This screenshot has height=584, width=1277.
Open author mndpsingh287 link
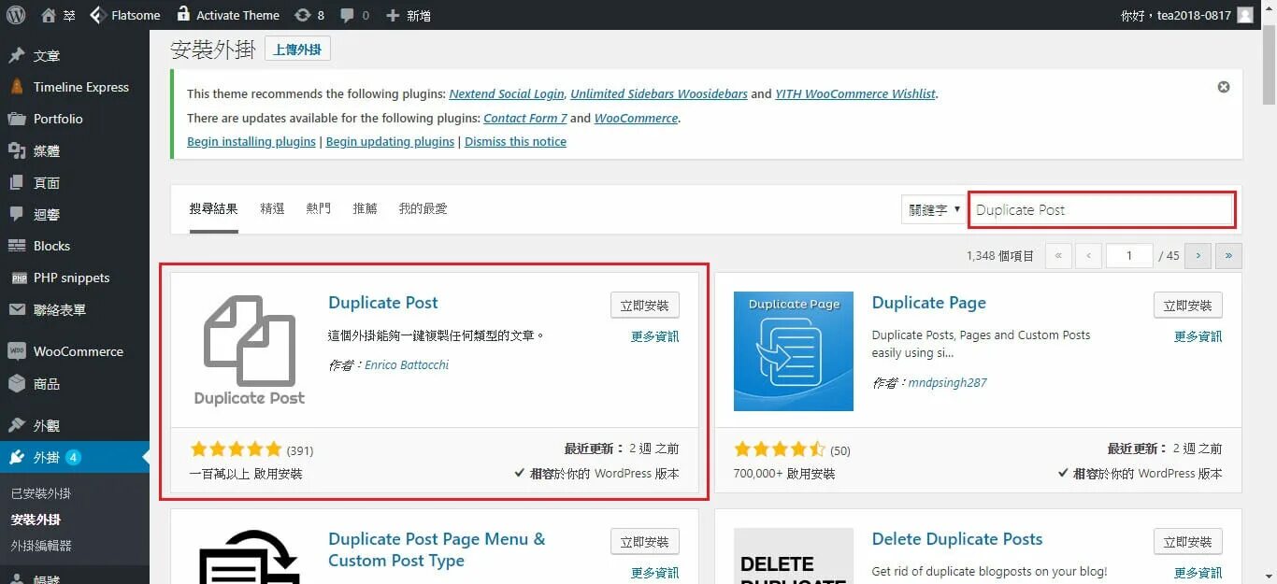[x=947, y=382]
